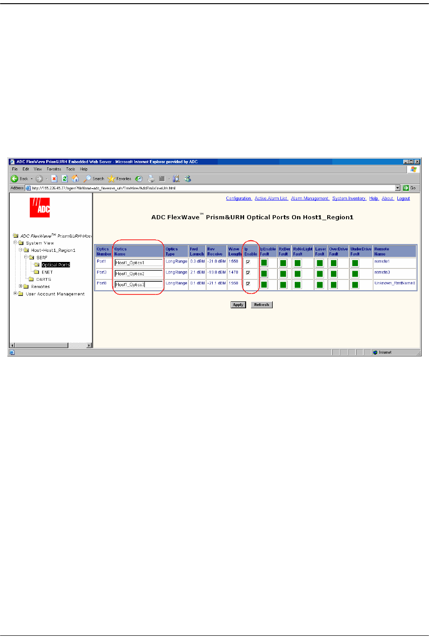
Task: Click the Host1_Optics1 name field
Action: (x=139, y=263)
